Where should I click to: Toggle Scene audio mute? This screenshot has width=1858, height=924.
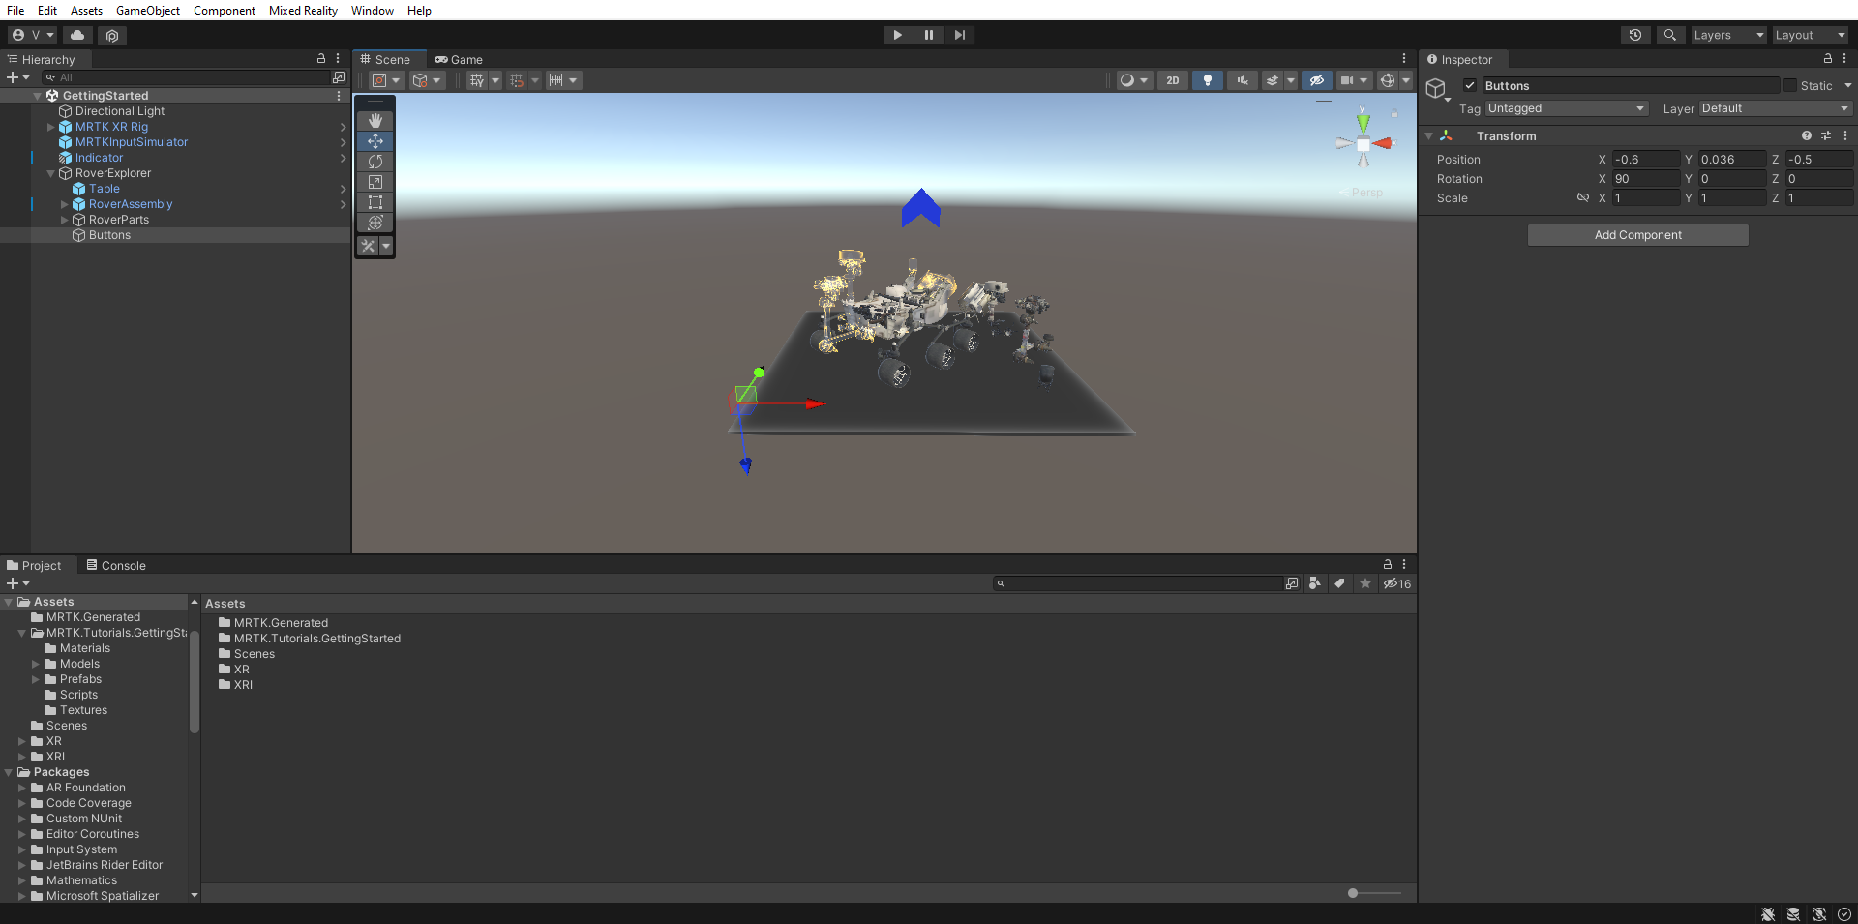[1242, 80]
